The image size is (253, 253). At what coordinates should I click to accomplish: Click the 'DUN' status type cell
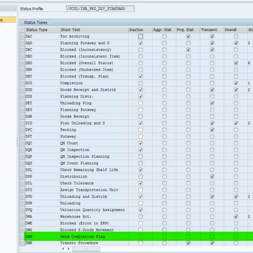point(43,203)
